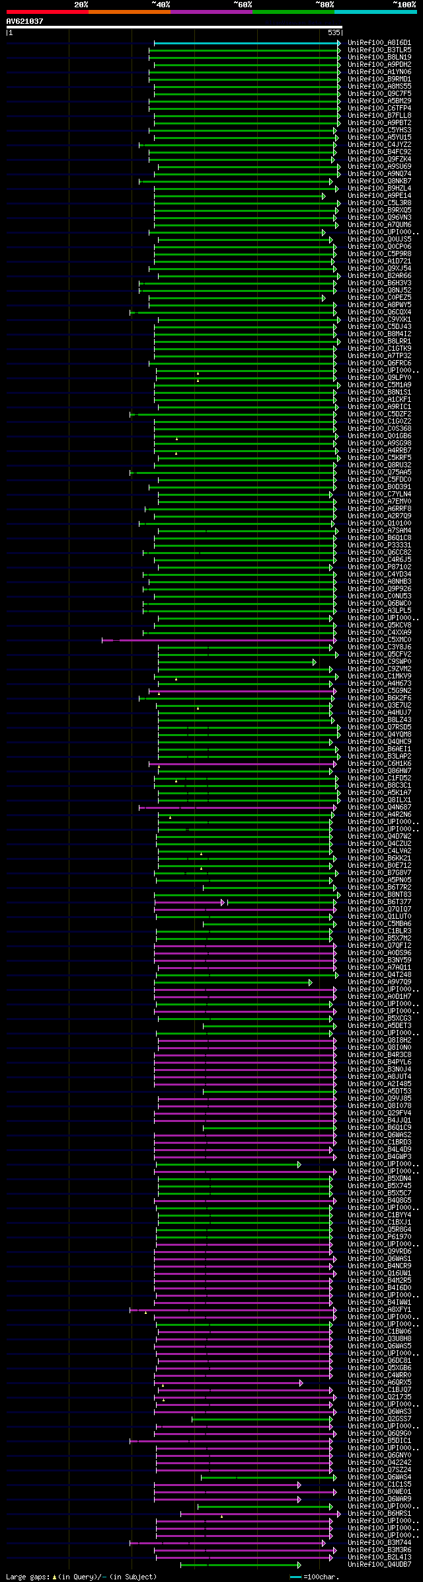Open the UniRef100_C5YHS3 entry
The image size is (423, 1582).
pyautogui.click(x=379, y=130)
